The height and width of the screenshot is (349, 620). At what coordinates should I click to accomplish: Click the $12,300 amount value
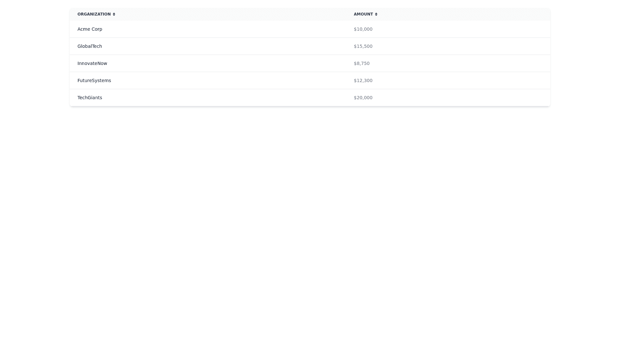coord(363,80)
